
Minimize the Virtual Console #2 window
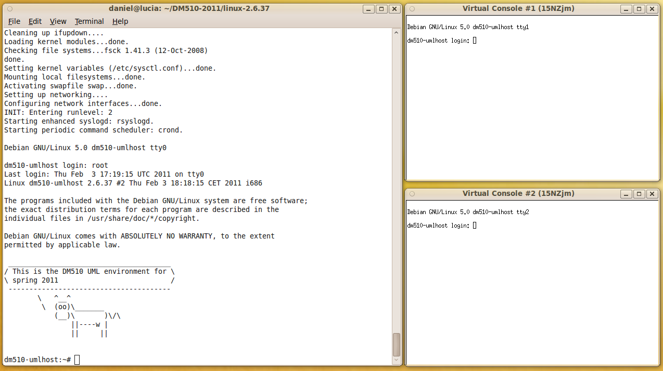coord(626,193)
